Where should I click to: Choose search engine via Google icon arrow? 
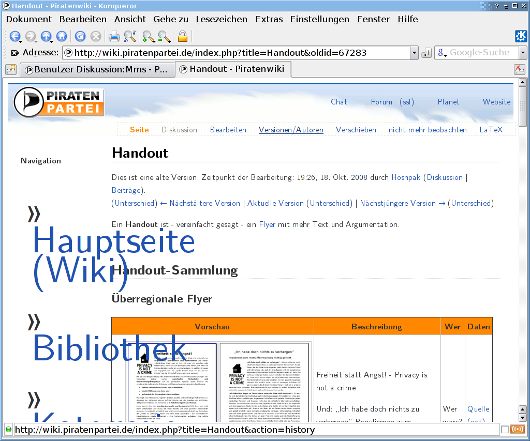pyautogui.click(x=442, y=53)
